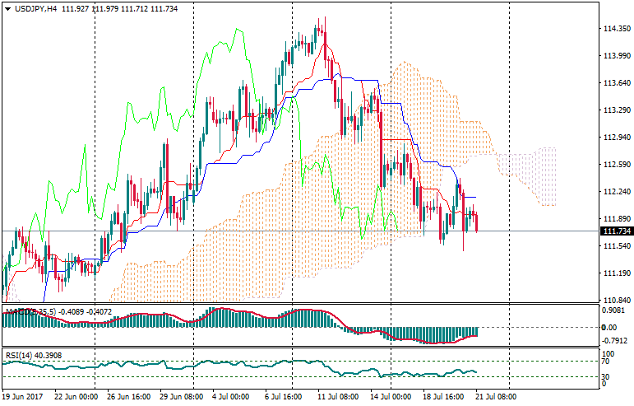Click the RSI 70 level label

pos(606,361)
